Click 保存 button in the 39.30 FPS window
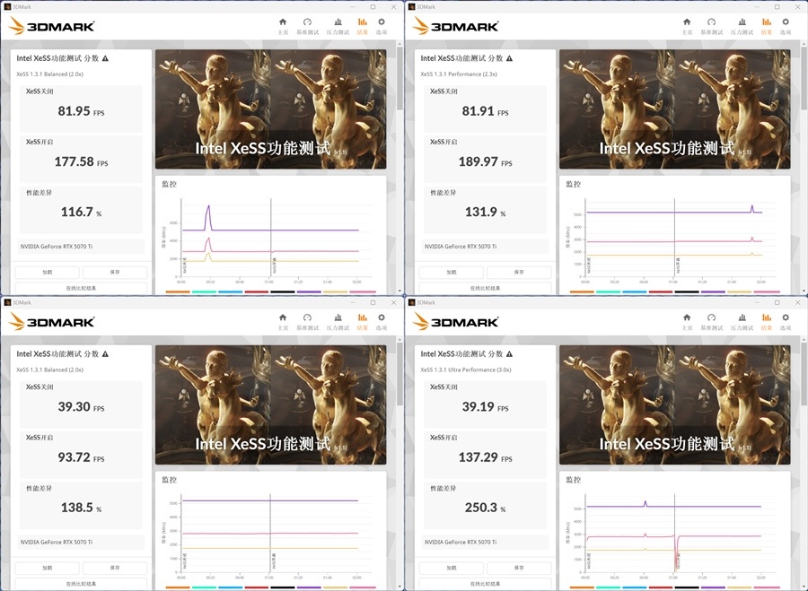Viewport: 808px width, 591px height. click(x=115, y=568)
